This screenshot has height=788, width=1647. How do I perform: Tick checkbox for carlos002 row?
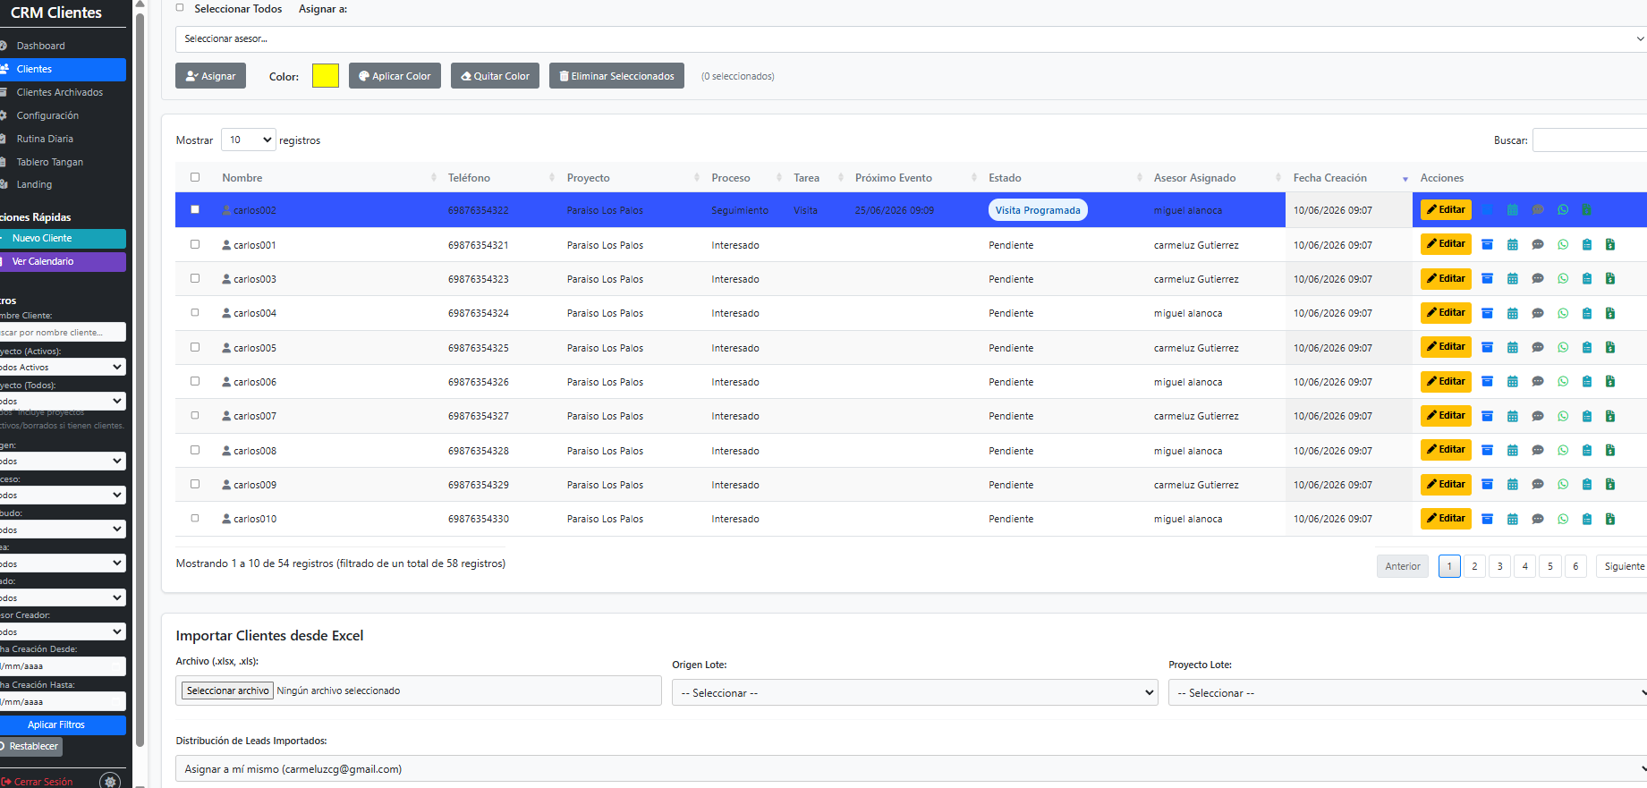[195, 209]
